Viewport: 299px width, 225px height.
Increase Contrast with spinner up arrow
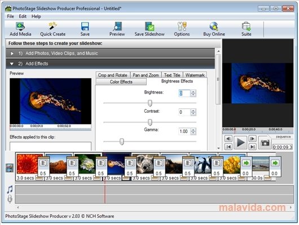(193, 111)
